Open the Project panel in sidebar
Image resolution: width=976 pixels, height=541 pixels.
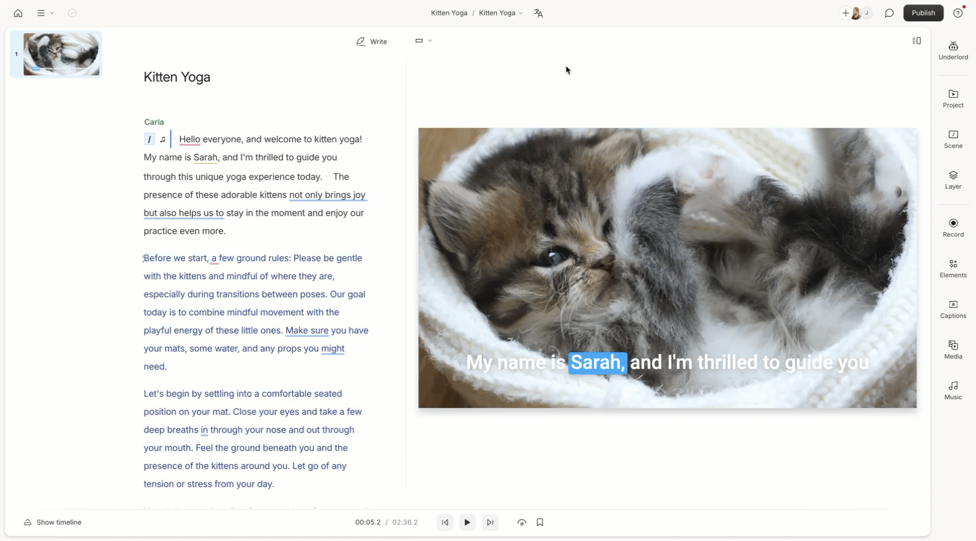point(953,98)
